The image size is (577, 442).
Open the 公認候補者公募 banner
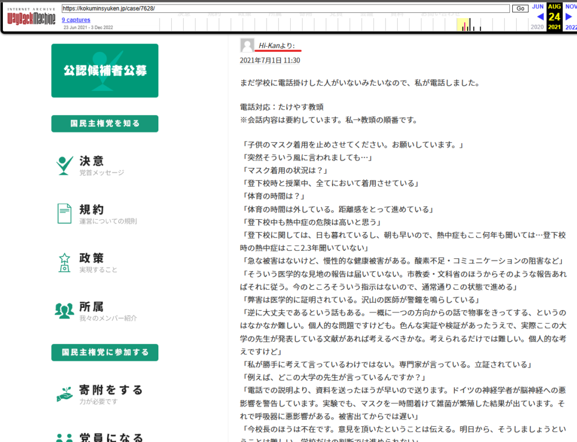pos(105,70)
